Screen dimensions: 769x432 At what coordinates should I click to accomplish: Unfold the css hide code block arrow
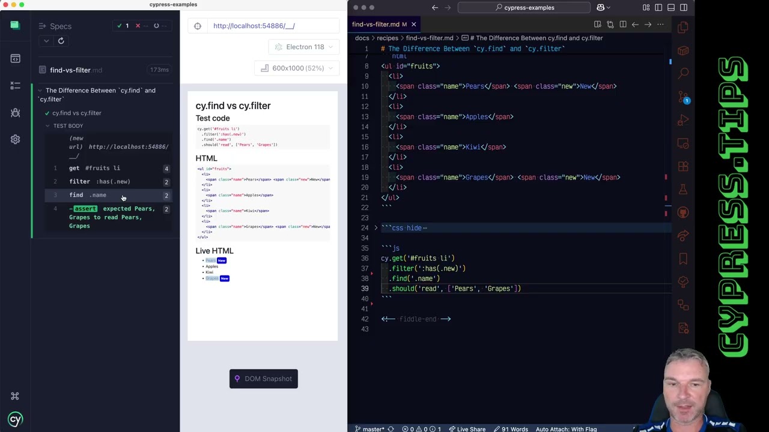coord(376,228)
